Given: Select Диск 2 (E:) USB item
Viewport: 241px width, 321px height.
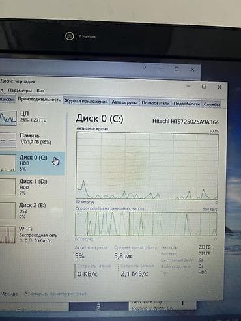Looking at the screenshot, I should click(x=33, y=211).
